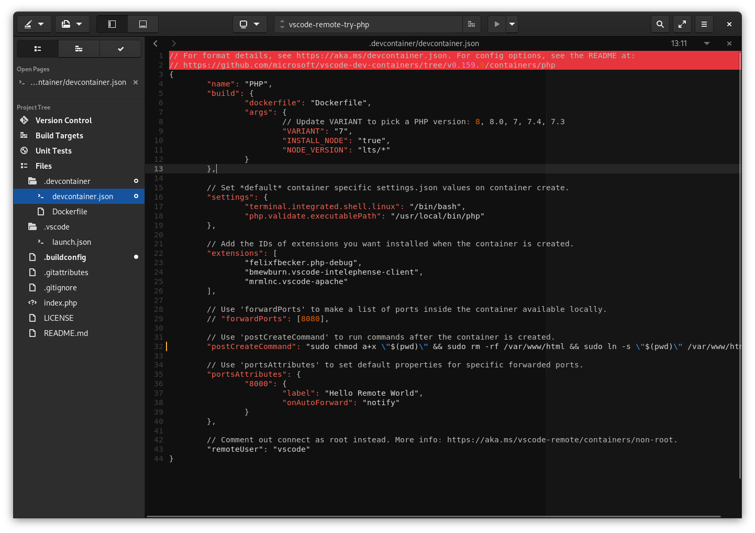Enable the todo checkmark sidebar view
This screenshot has width=755, height=533.
click(120, 48)
